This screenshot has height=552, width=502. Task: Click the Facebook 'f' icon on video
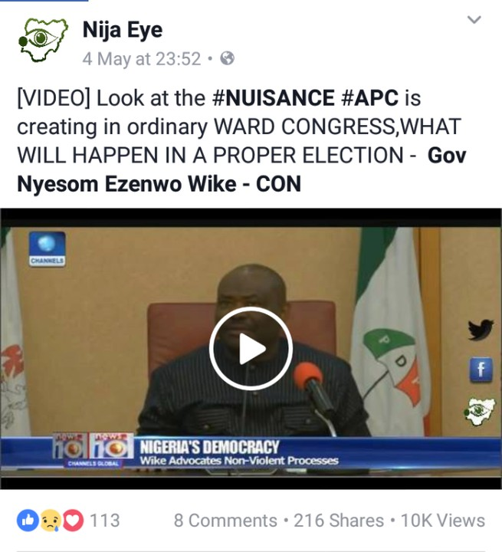(481, 370)
